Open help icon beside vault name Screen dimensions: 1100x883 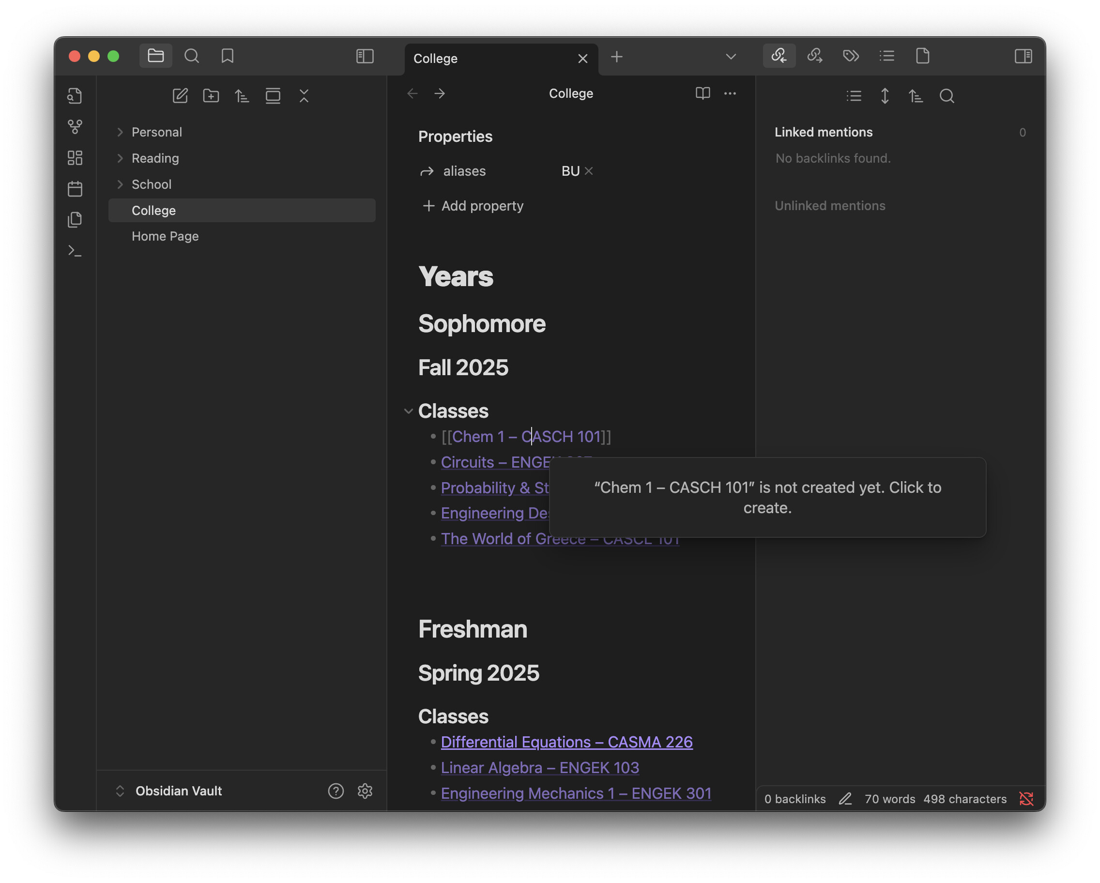(x=336, y=791)
